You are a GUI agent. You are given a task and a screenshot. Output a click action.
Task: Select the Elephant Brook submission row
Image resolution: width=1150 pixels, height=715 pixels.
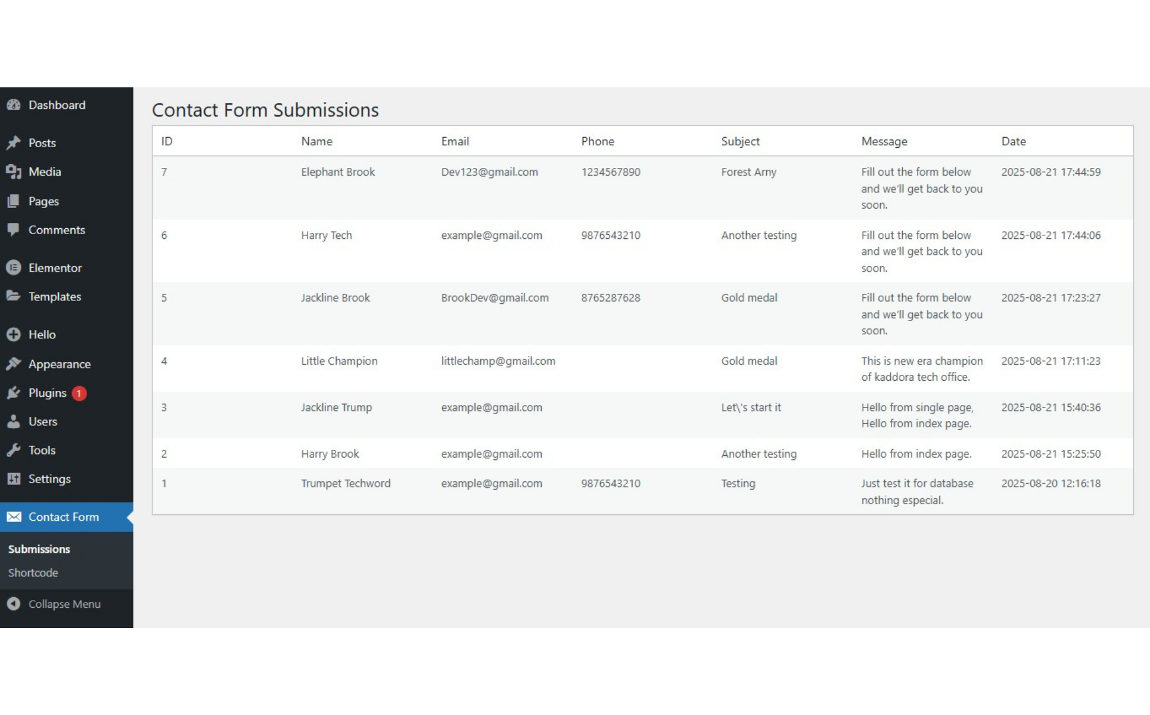click(x=337, y=172)
